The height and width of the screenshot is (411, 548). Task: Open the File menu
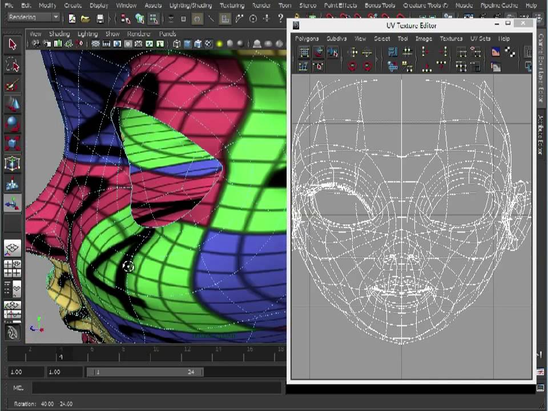pos(9,5)
